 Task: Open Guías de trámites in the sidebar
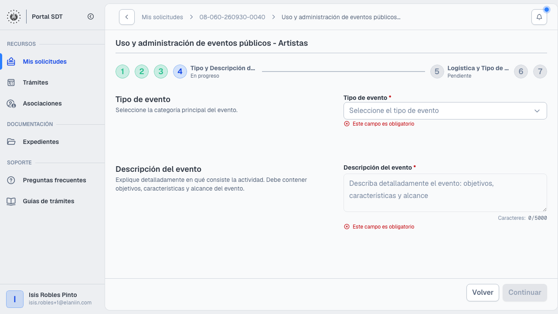pos(52,201)
